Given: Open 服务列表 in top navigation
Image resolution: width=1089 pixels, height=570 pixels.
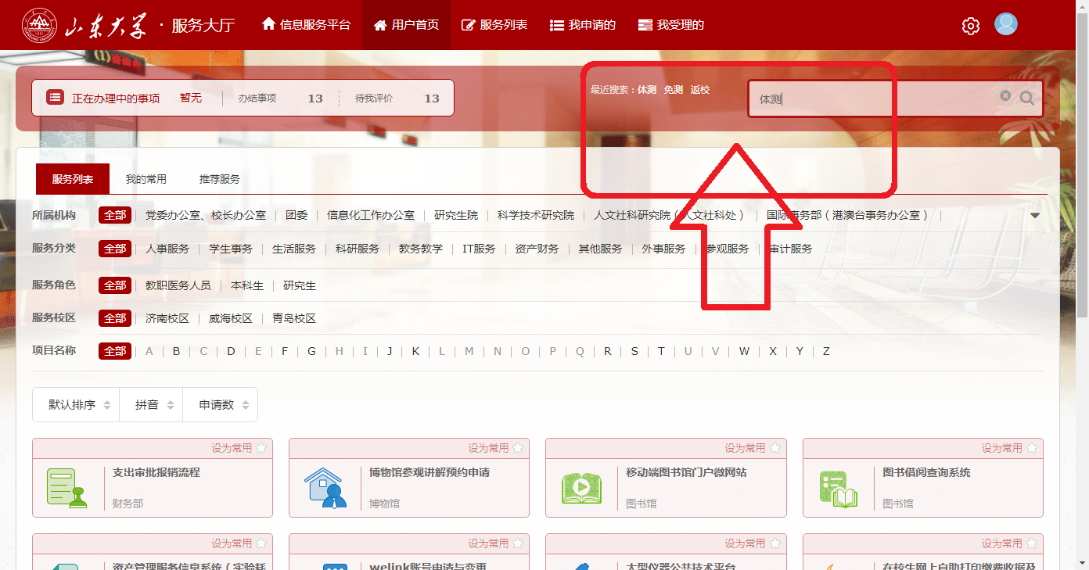Looking at the screenshot, I should [494, 25].
